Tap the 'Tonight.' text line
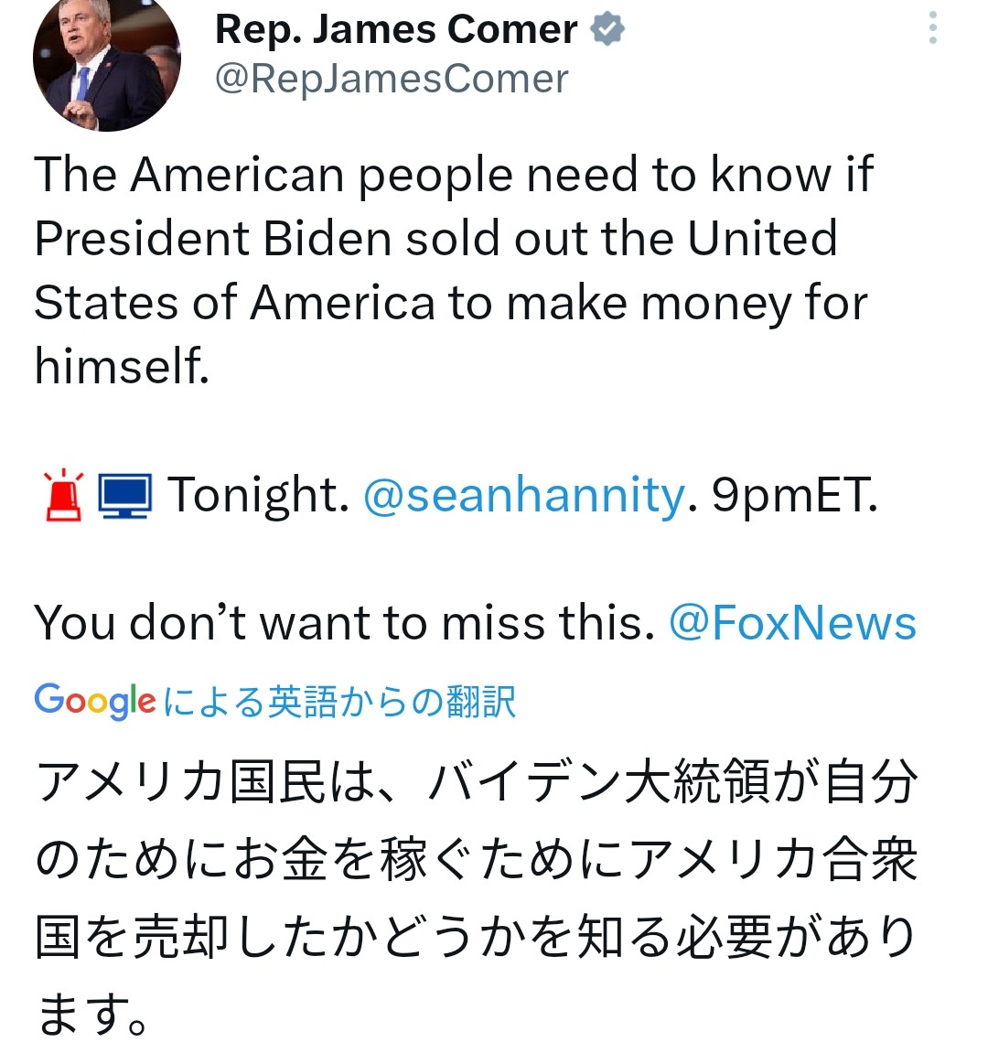 click(x=258, y=495)
